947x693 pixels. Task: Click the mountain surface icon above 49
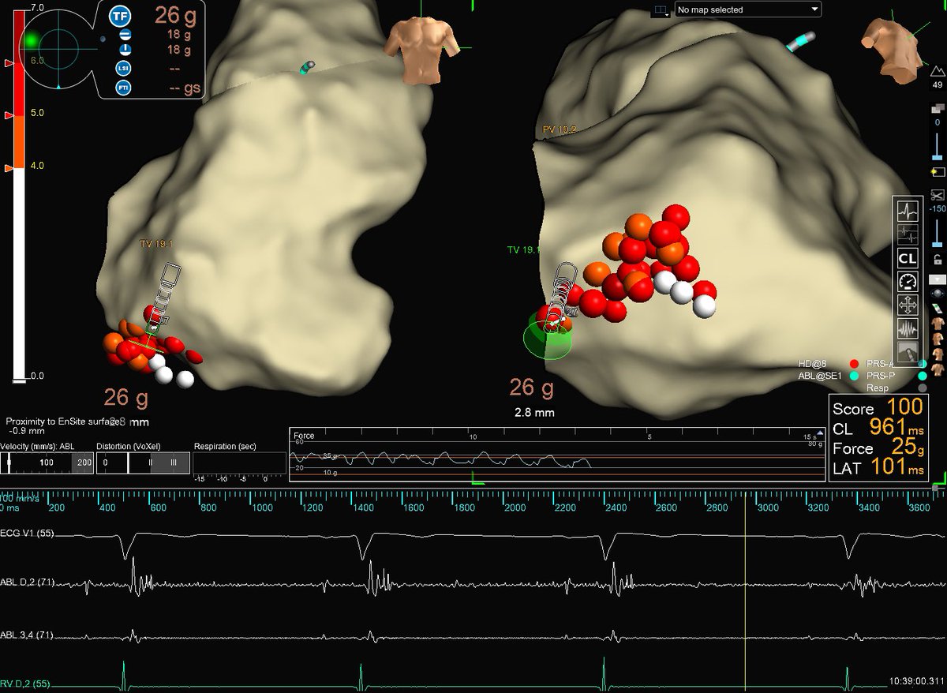coord(937,70)
